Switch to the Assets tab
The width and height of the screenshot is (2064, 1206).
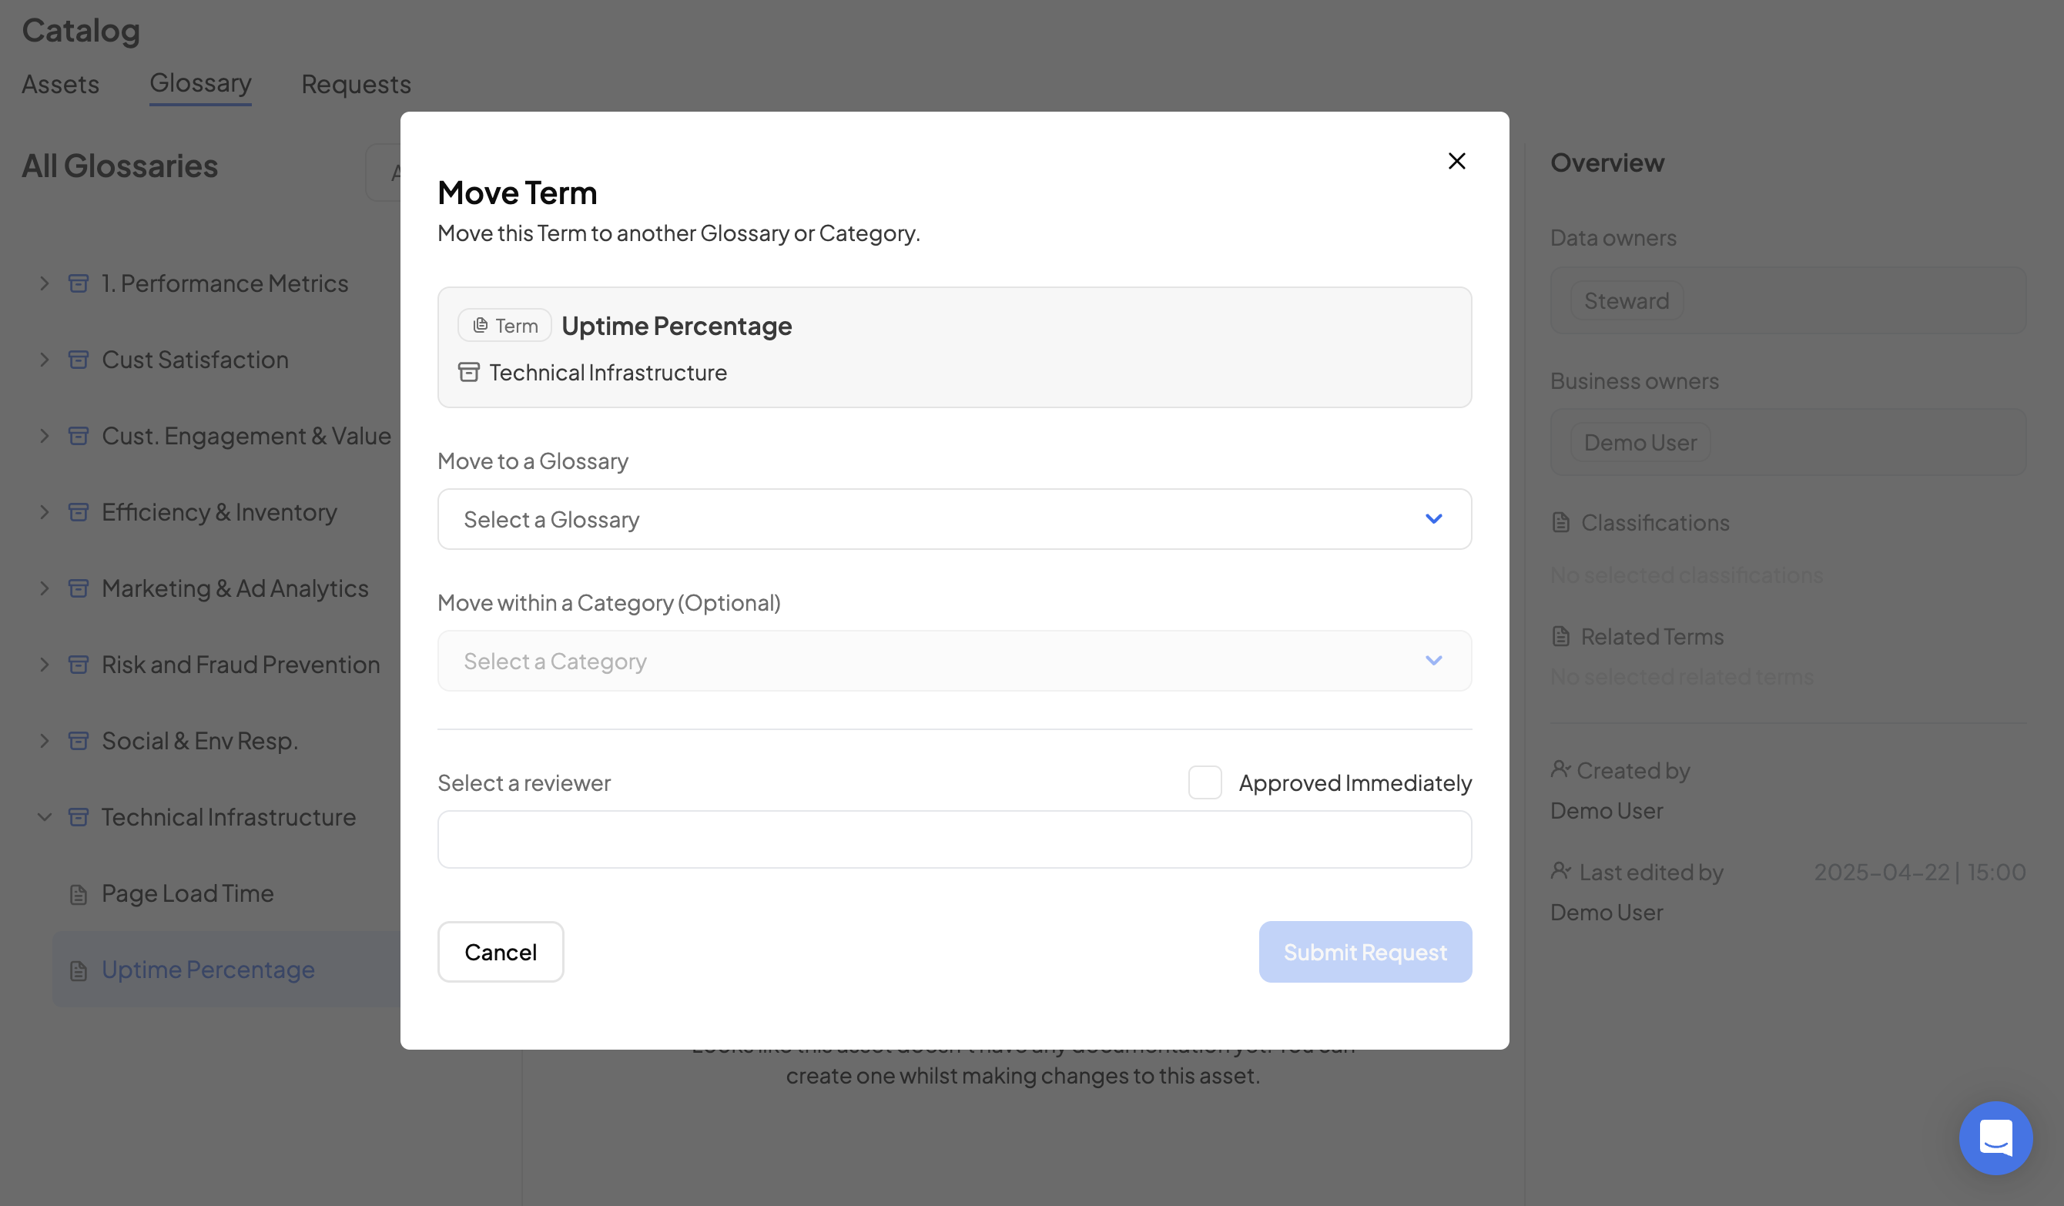tap(60, 85)
